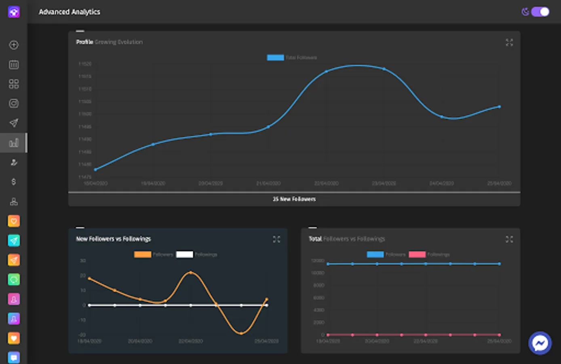The width and height of the screenshot is (561, 364).
Task: Click the dollar sign icon in sidebar
Action: click(x=14, y=182)
